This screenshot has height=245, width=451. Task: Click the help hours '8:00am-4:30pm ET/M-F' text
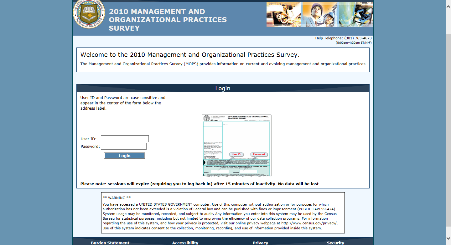pos(354,42)
